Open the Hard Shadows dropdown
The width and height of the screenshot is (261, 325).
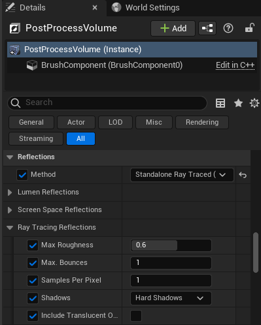point(171,298)
